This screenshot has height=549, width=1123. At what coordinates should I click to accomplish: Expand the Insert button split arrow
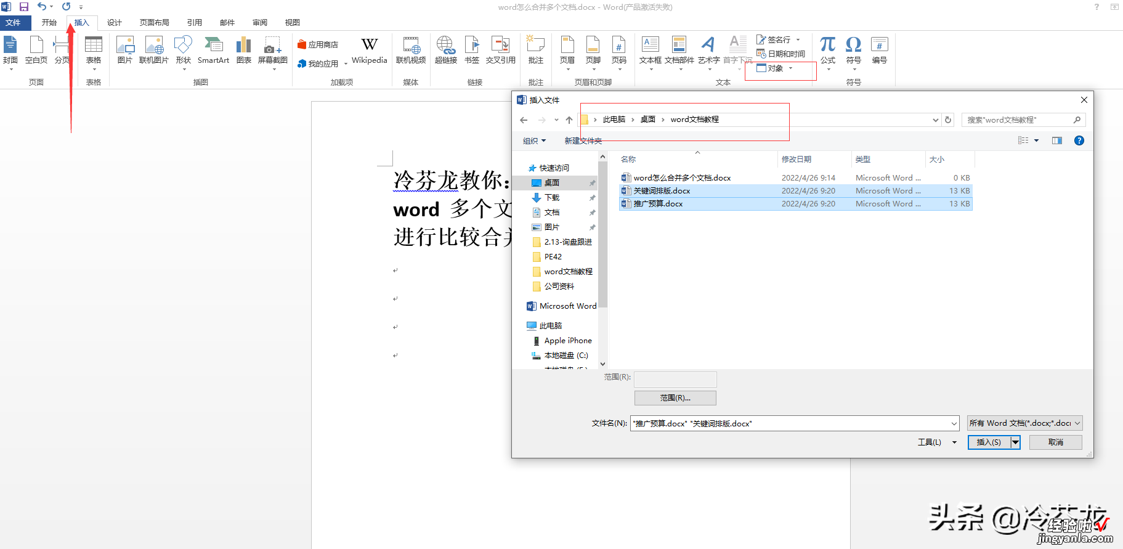pos(1015,442)
